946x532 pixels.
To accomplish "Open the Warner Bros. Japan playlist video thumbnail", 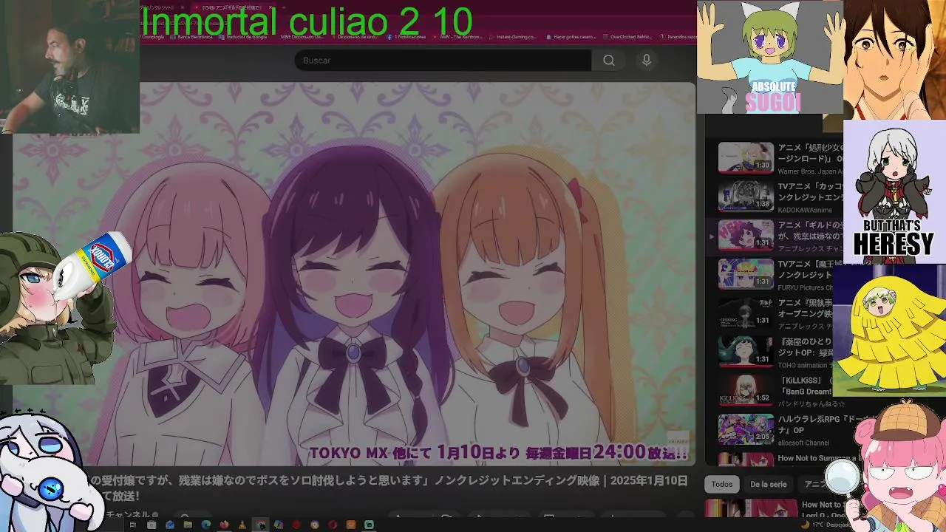I will (x=746, y=157).
